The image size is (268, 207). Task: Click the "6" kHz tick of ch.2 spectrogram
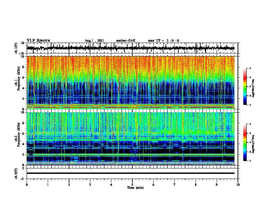tap(24, 134)
